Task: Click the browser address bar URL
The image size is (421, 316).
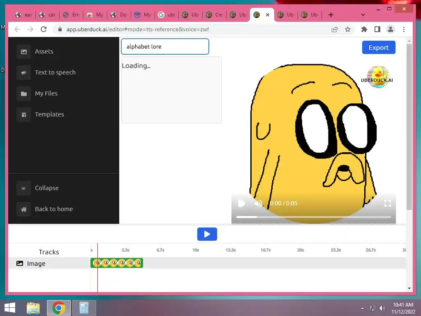Action: pyautogui.click(x=138, y=29)
